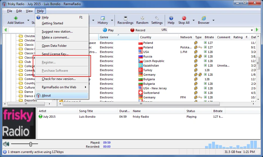
Task: Select the Dance folder in tree
Action: [x=29, y=92]
